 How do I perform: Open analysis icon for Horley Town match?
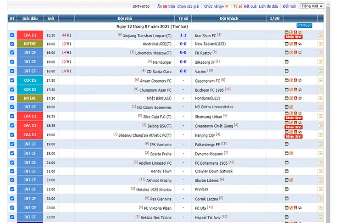(287, 171)
